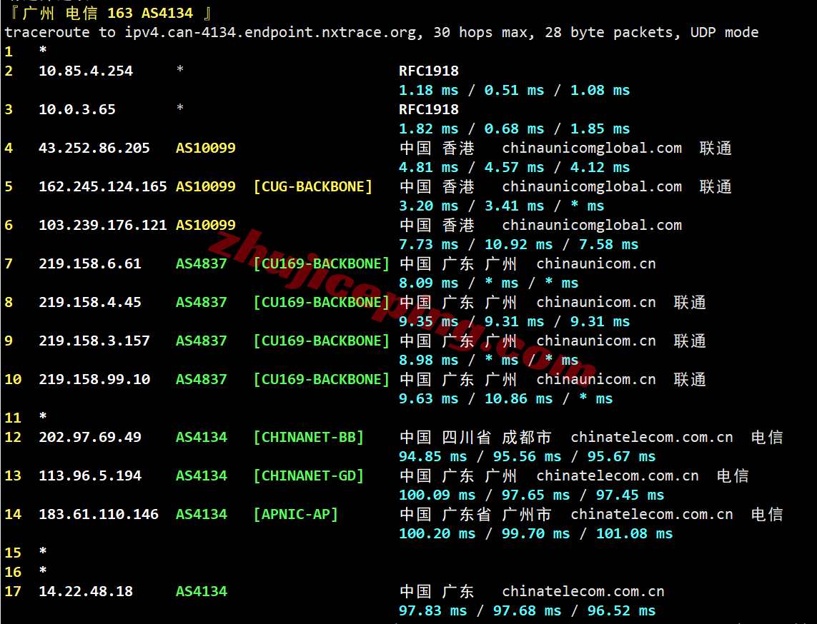Click latency value 4.81 ms
Image resolution: width=817 pixels, height=624 pixels.
[428, 167]
